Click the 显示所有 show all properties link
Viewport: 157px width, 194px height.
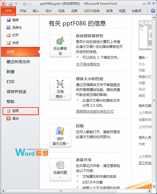pyautogui.click(x=145, y=163)
